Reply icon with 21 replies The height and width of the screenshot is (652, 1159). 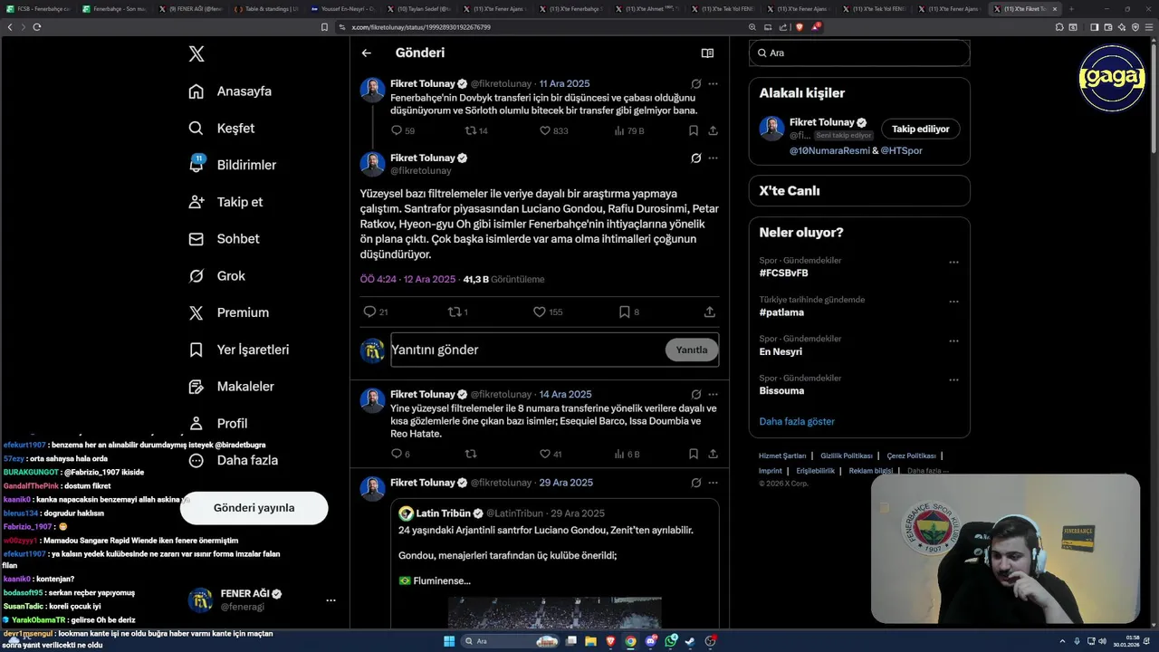click(x=369, y=312)
